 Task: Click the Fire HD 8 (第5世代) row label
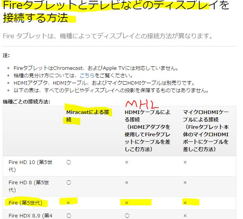point(29,186)
